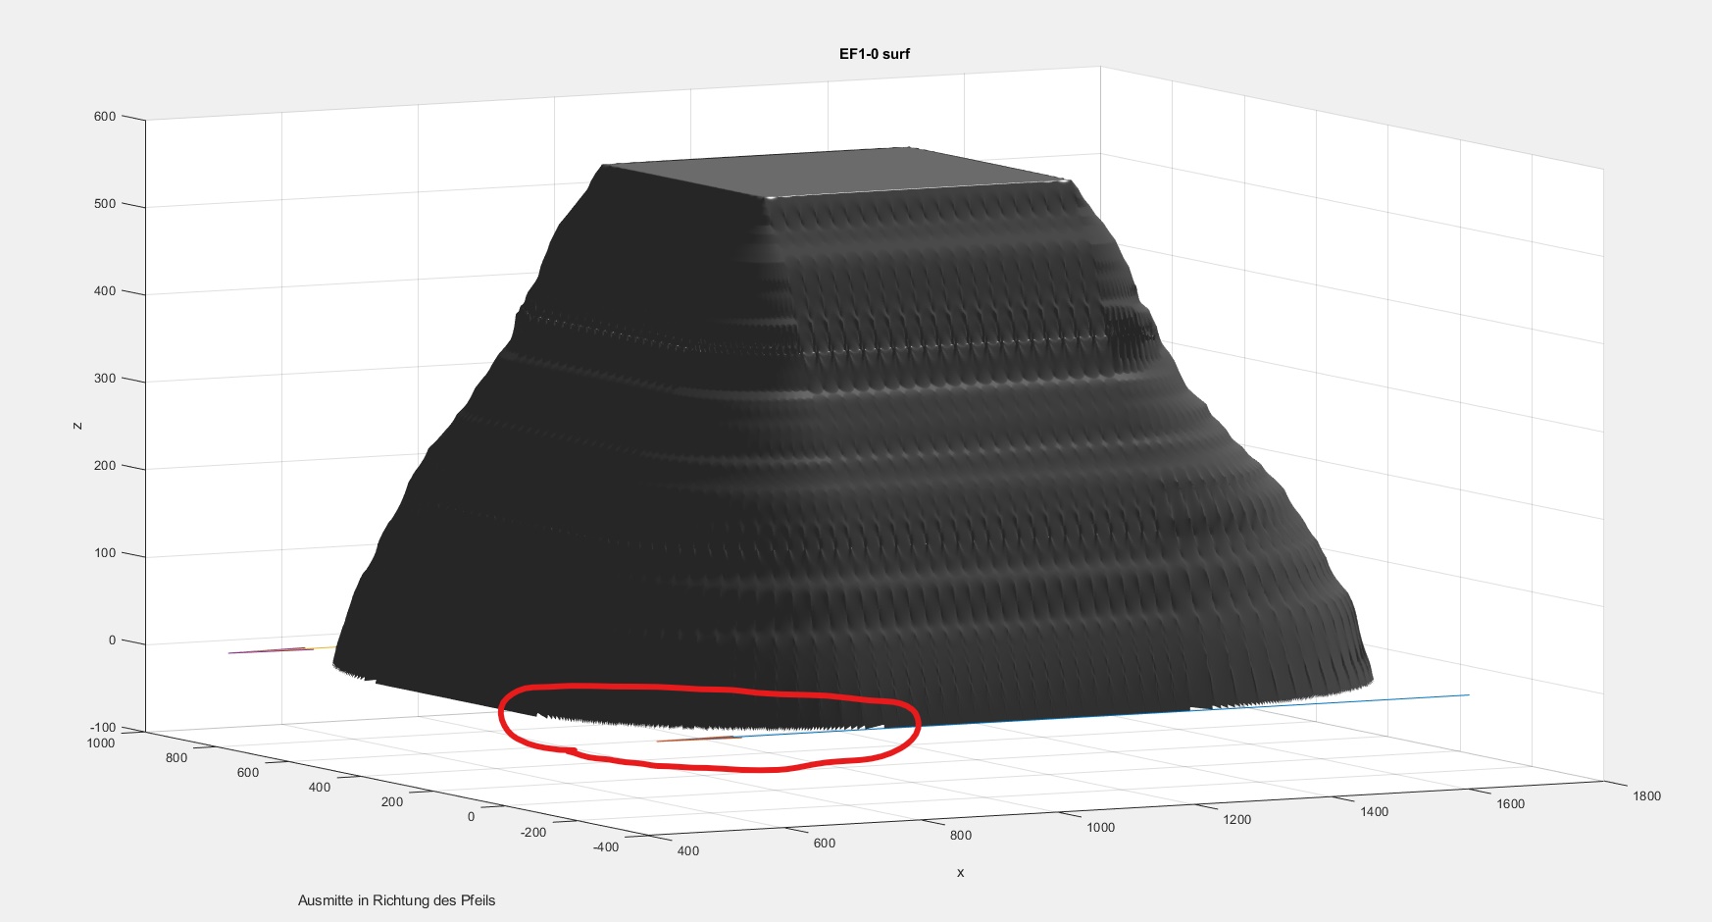1712x922 pixels.
Task: Click the 300 tick label on z axis
Action: (104, 379)
